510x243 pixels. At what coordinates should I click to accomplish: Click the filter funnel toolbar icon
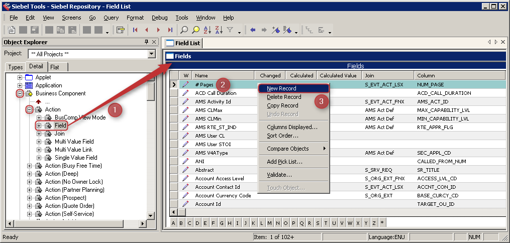click(x=230, y=30)
